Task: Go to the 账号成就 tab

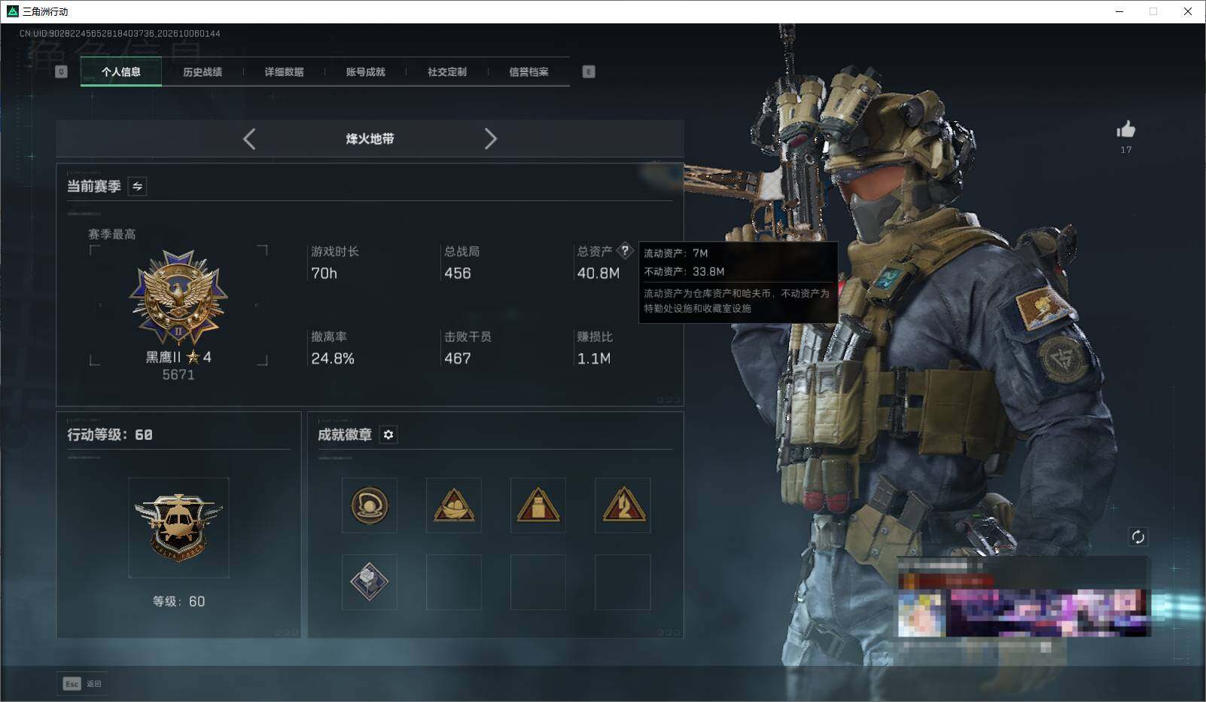Action: [x=365, y=72]
